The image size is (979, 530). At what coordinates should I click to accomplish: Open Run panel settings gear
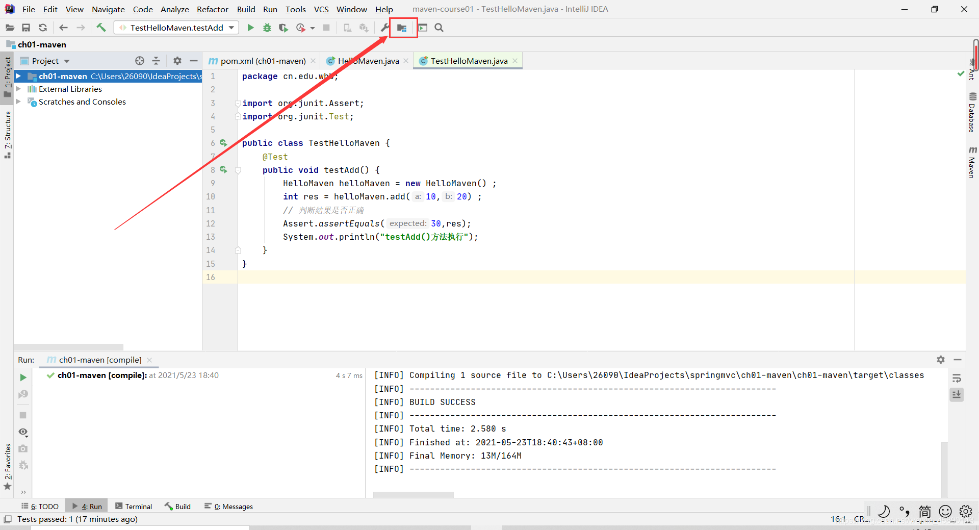941,360
